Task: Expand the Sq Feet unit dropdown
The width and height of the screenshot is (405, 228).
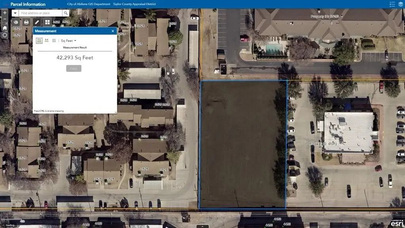Action: [68, 41]
